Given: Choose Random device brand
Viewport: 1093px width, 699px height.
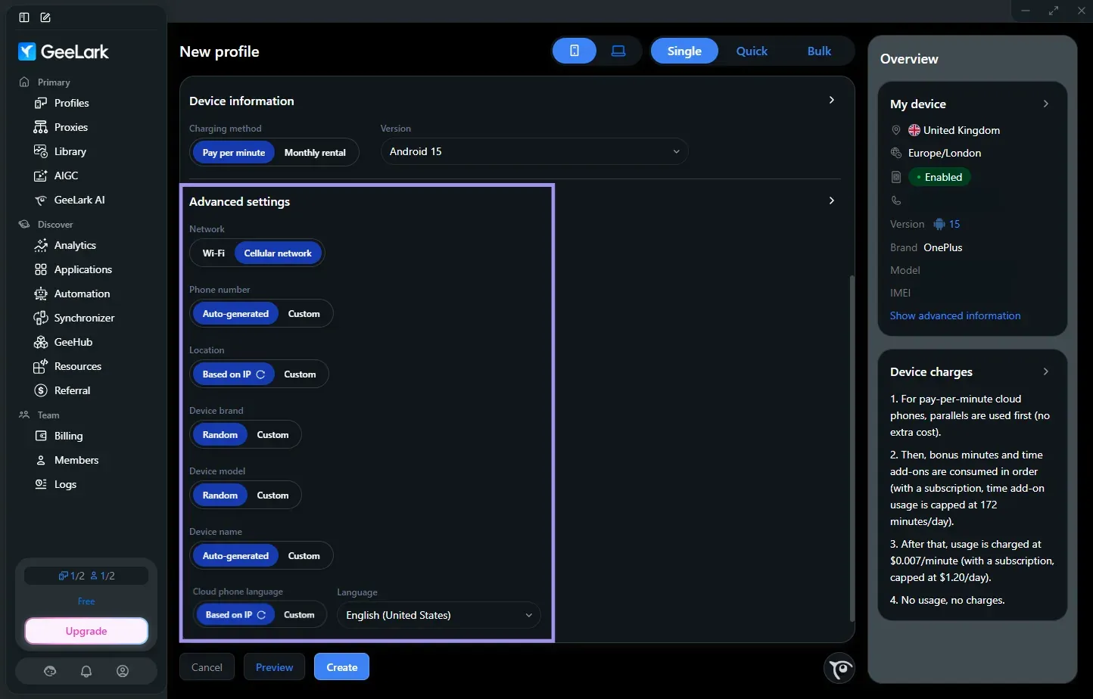Looking at the screenshot, I should (x=220, y=434).
